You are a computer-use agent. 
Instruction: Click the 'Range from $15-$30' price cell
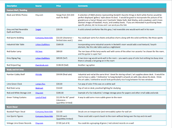tap(65, 16)
